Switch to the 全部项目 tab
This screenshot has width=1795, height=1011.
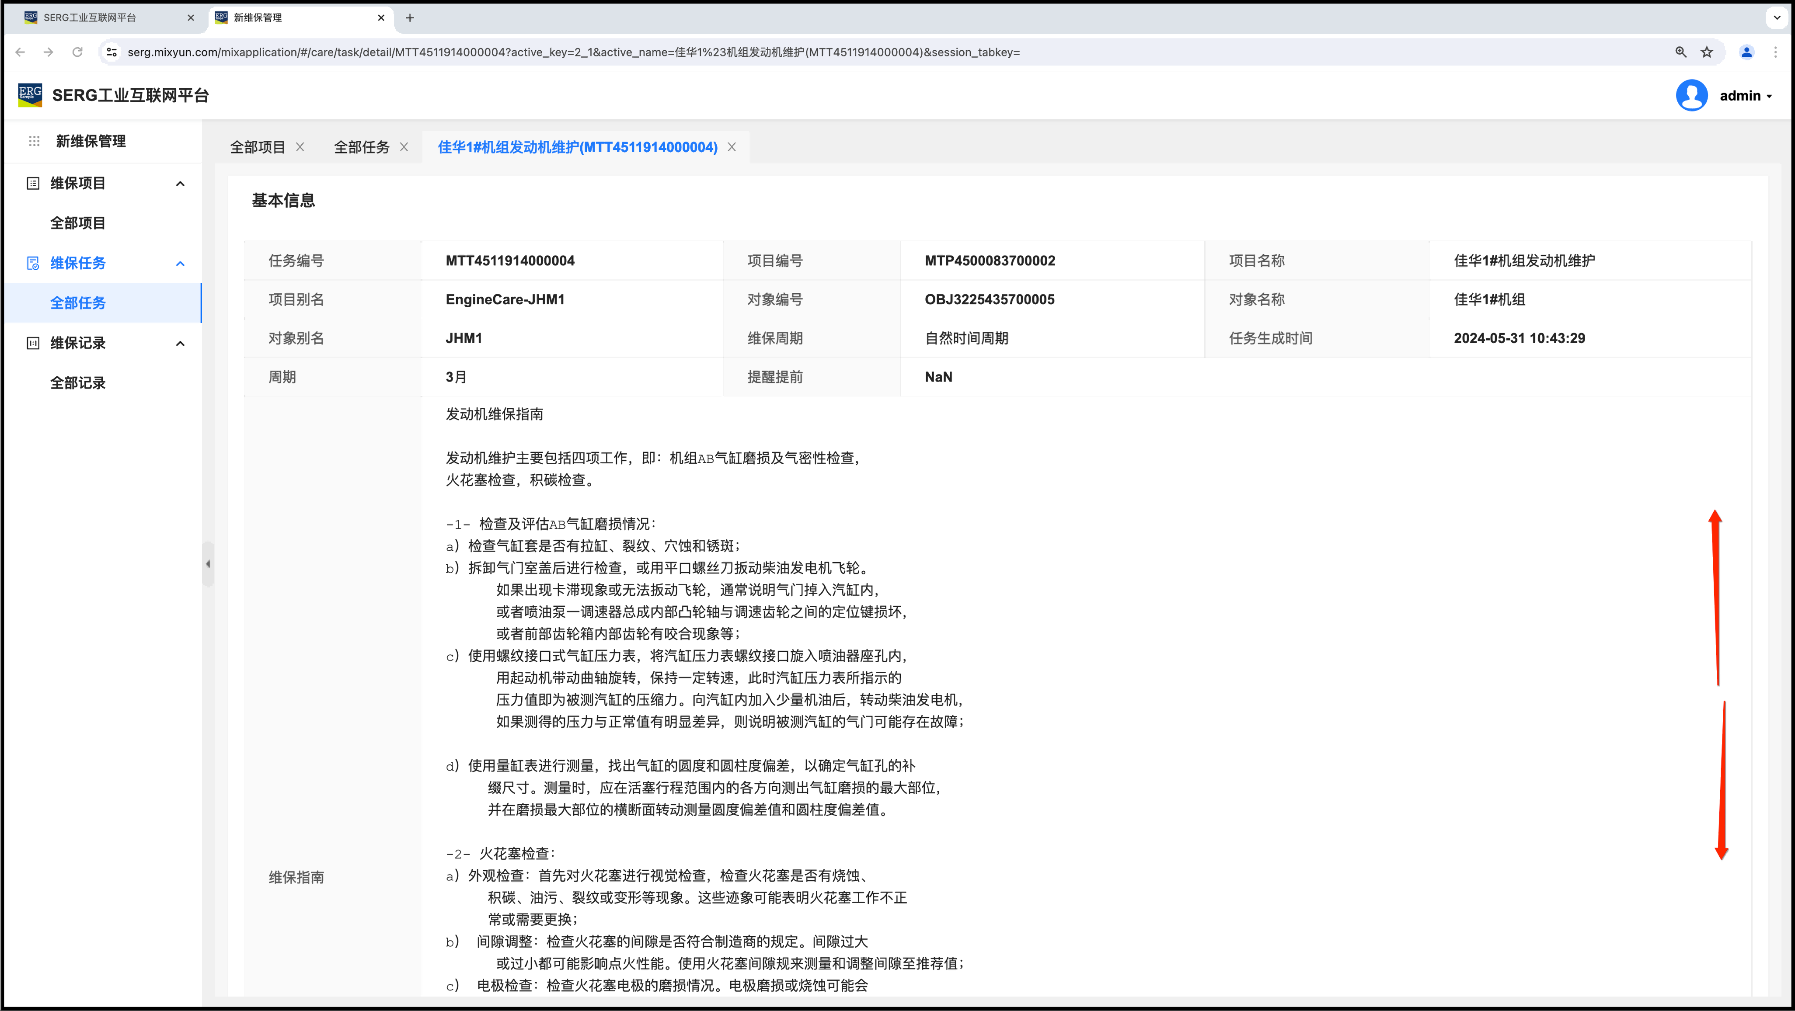click(258, 148)
